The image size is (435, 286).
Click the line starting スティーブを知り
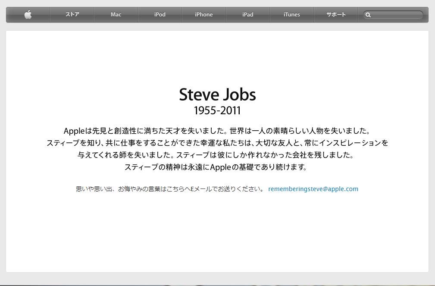point(217,143)
